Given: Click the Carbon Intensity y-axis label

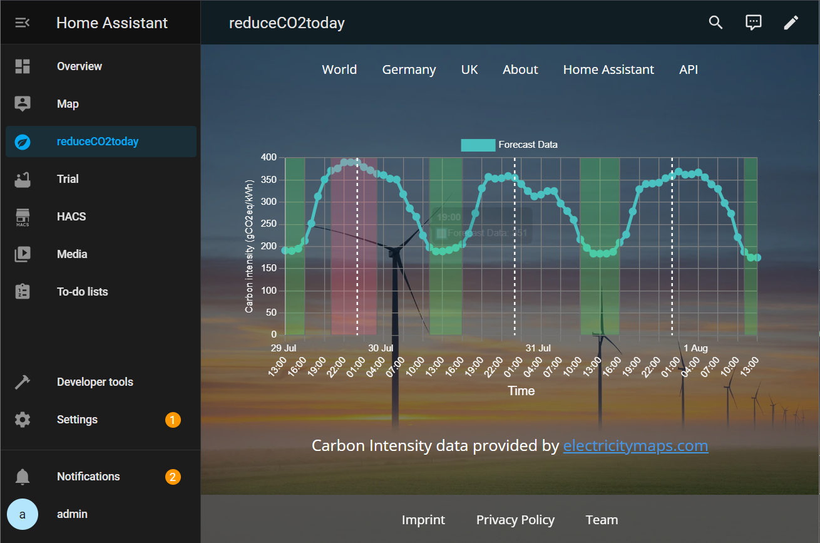Looking at the screenshot, I should point(249,246).
